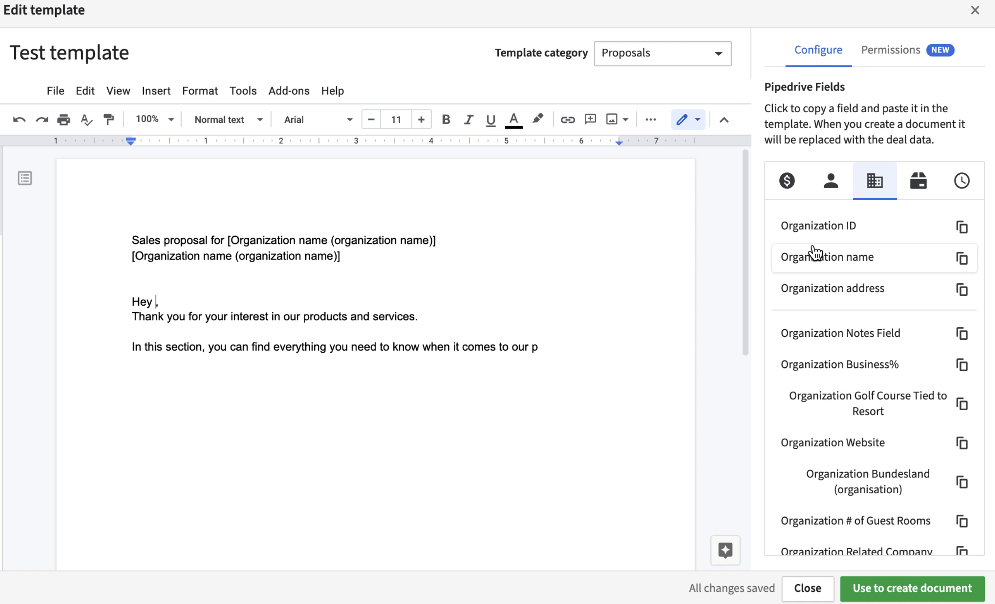Image resolution: width=995 pixels, height=604 pixels.
Task: Open the Format menu
Action: click(200, 91)
